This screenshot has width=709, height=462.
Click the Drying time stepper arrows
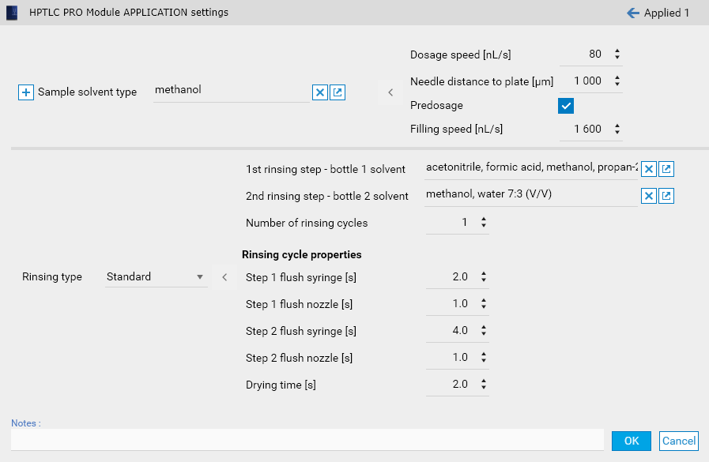click(484, 385)
